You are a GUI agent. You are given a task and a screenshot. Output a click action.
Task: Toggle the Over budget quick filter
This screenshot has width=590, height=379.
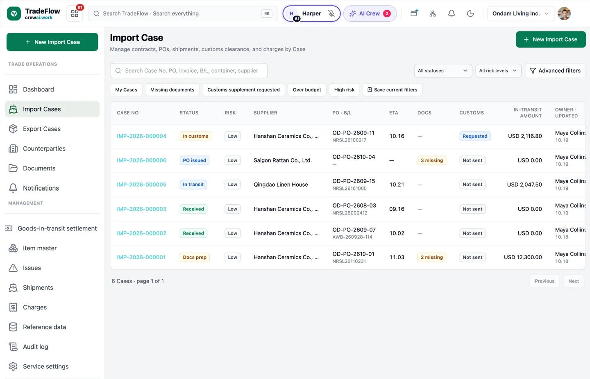[x=307, y=90]
